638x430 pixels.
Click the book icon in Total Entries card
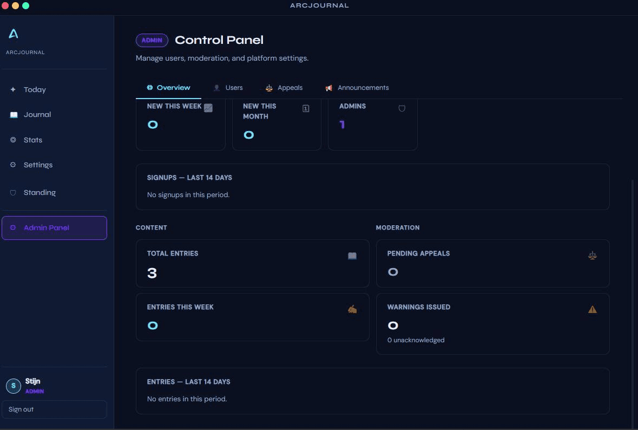coord(352,256)
